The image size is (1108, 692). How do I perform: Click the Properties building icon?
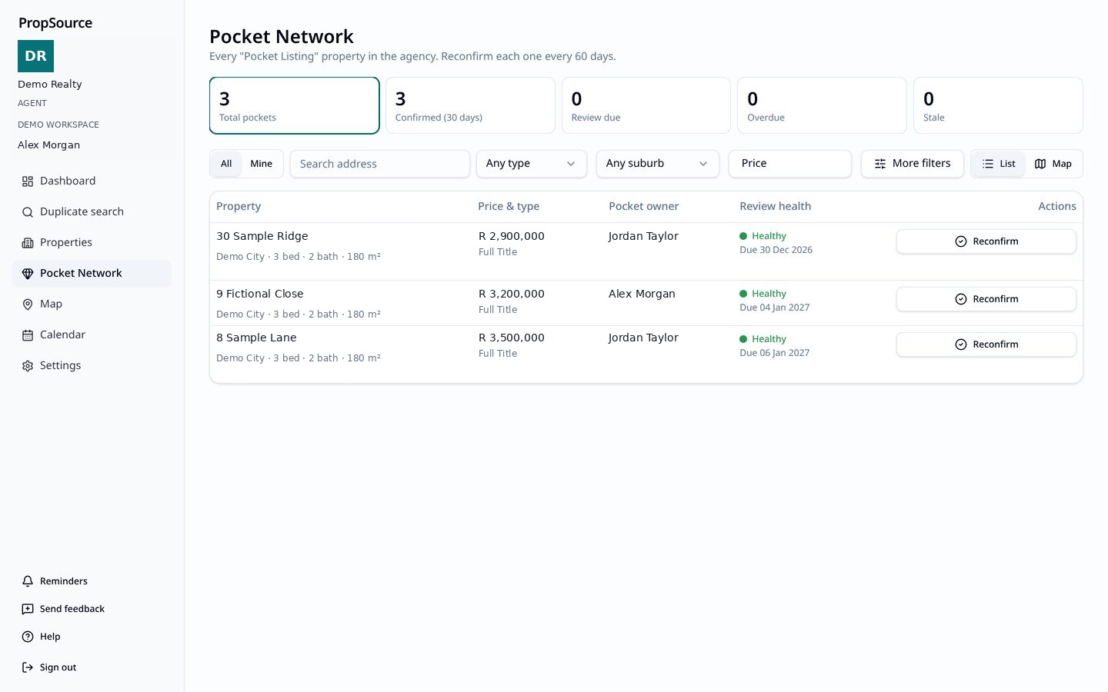[28, 243]
